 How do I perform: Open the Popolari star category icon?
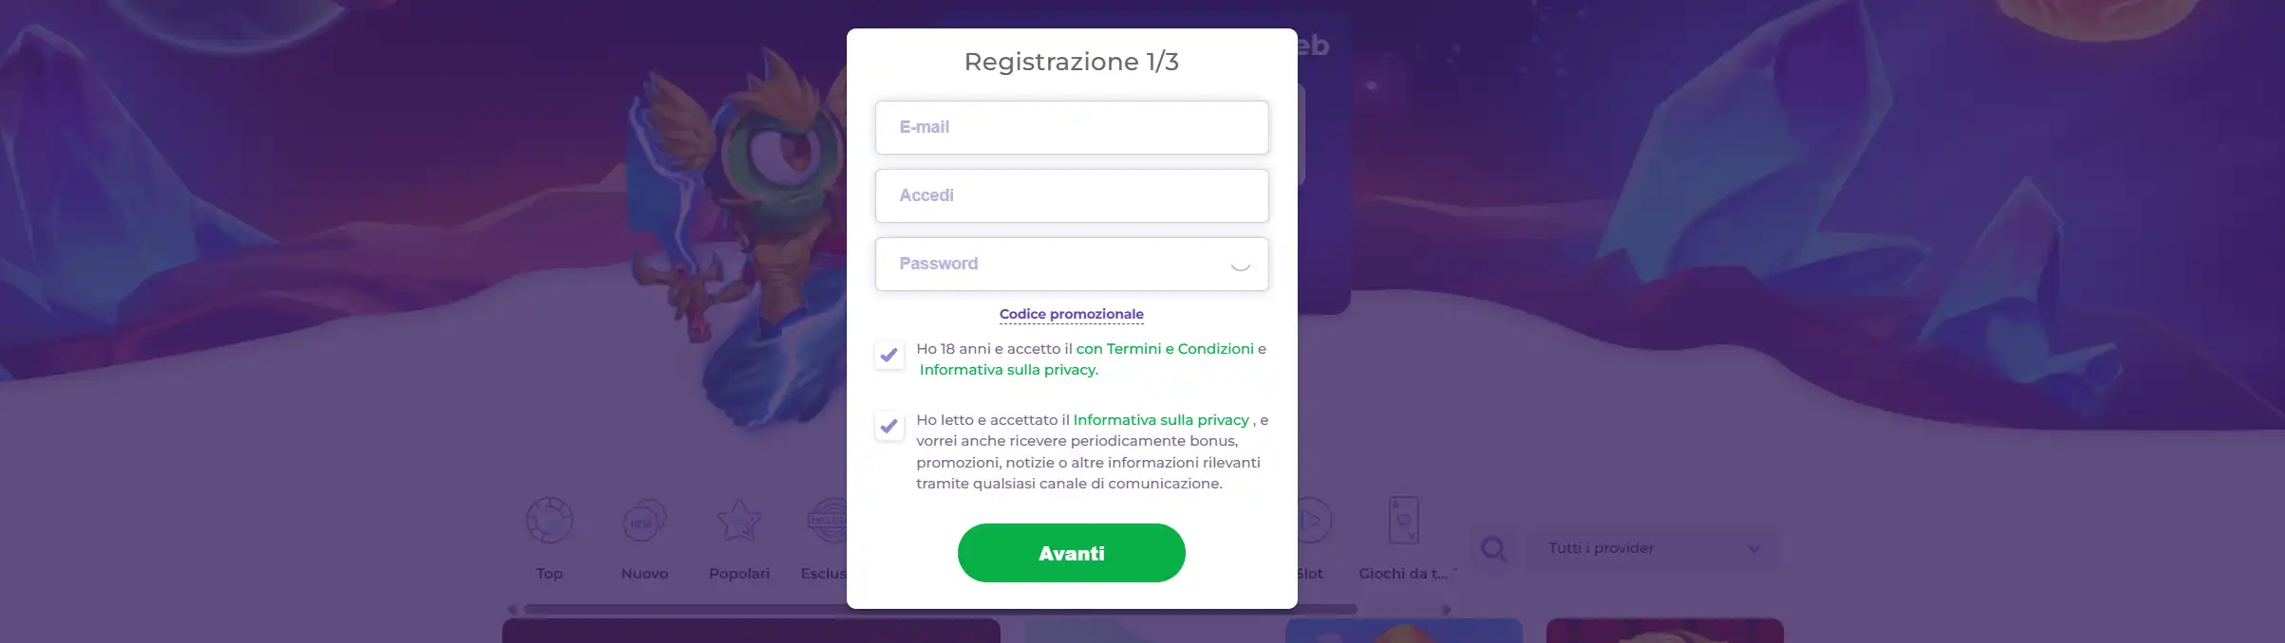click(739, 522)
